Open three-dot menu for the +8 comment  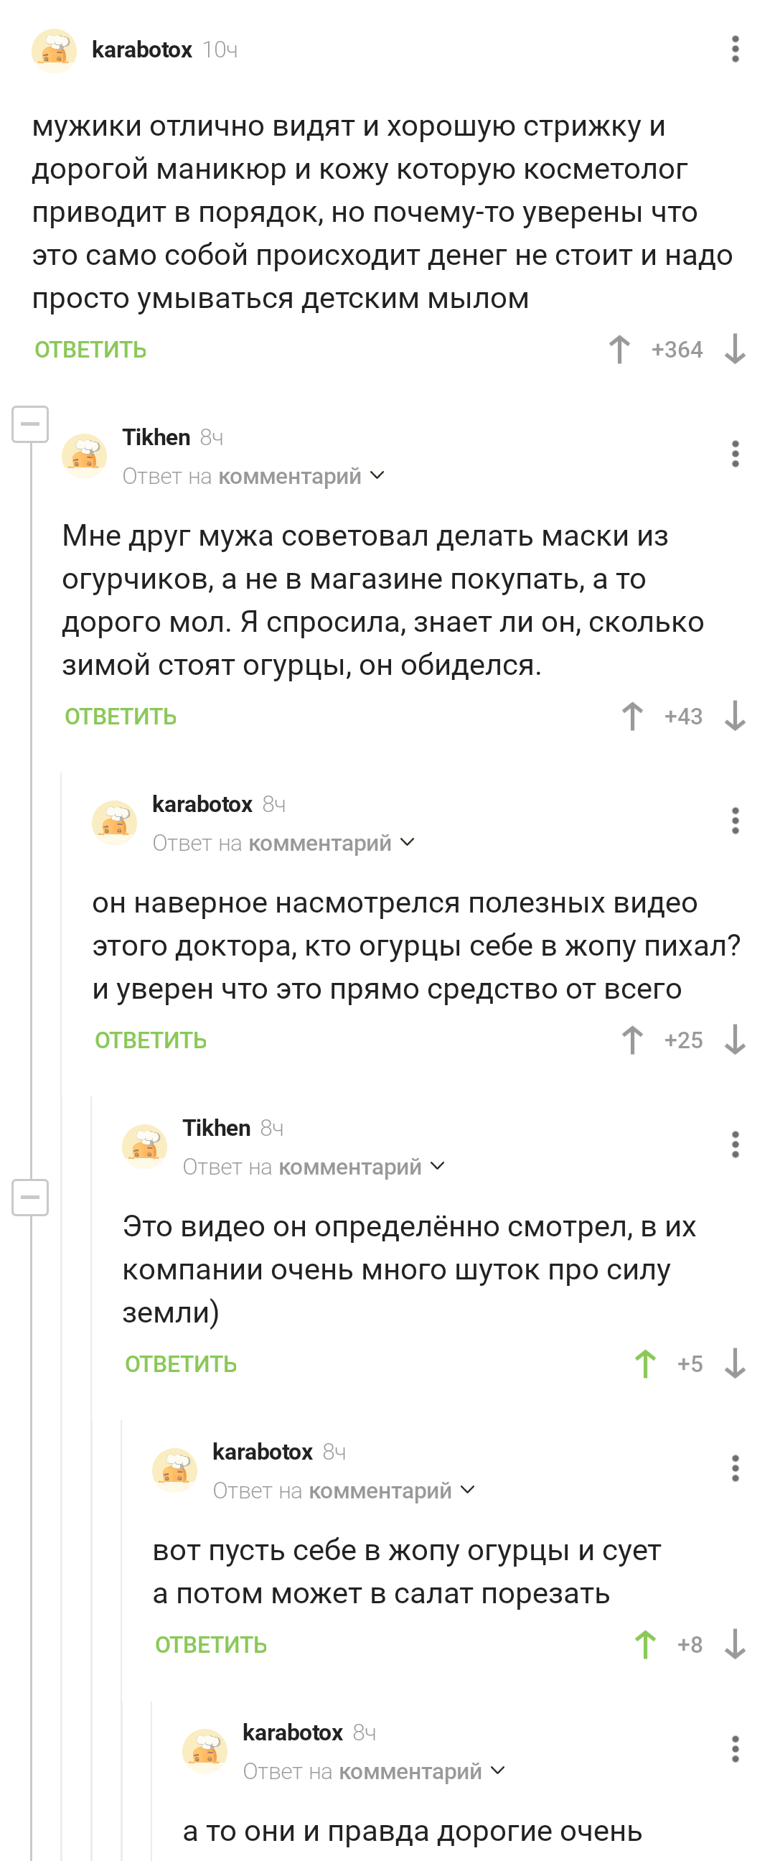click(x=735, y=1469)
